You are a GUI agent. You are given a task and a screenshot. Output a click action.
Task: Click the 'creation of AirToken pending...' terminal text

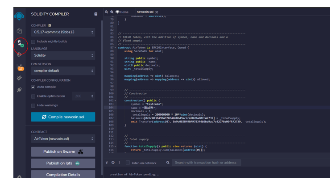point(135,174)
